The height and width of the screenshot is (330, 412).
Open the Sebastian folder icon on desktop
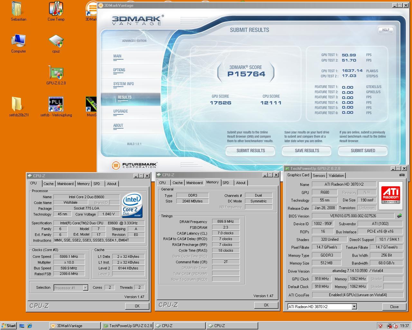pos(18,11)
